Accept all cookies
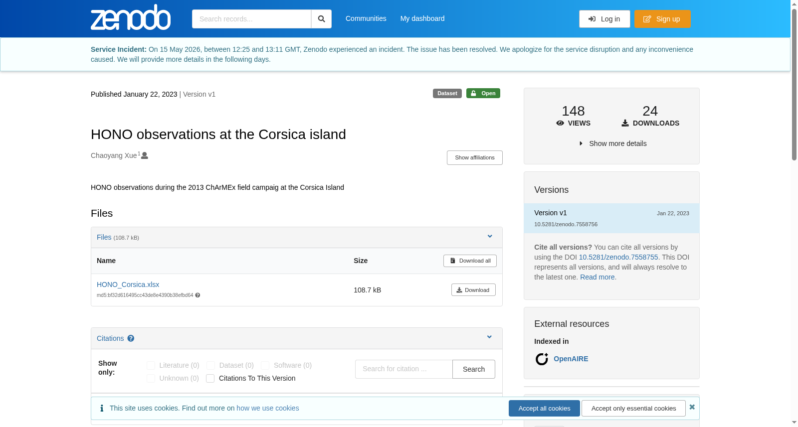The image size is (798, 427). click(544, 408)
